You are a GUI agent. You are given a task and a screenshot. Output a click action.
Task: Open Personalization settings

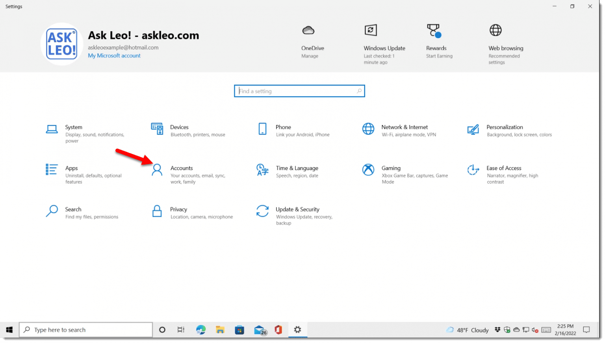point(505,129)
